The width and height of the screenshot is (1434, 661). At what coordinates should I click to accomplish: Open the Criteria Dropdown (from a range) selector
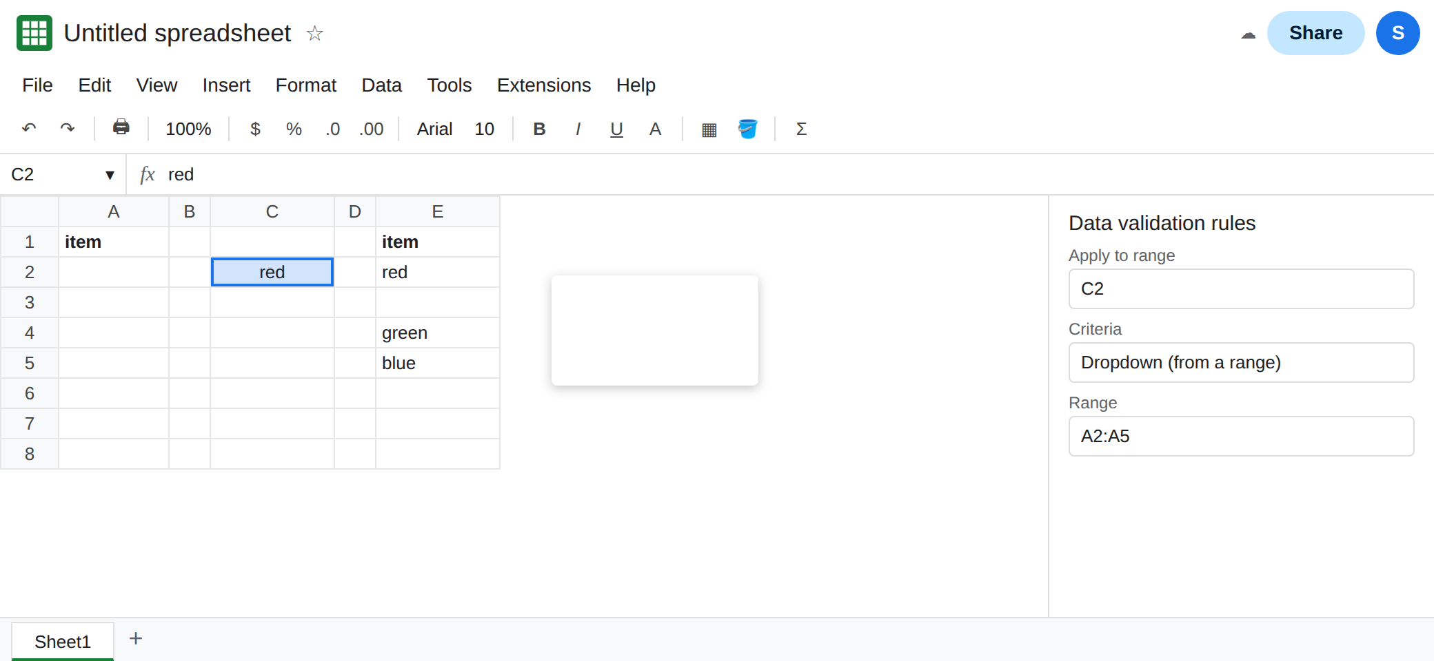tap(1241, 362)
